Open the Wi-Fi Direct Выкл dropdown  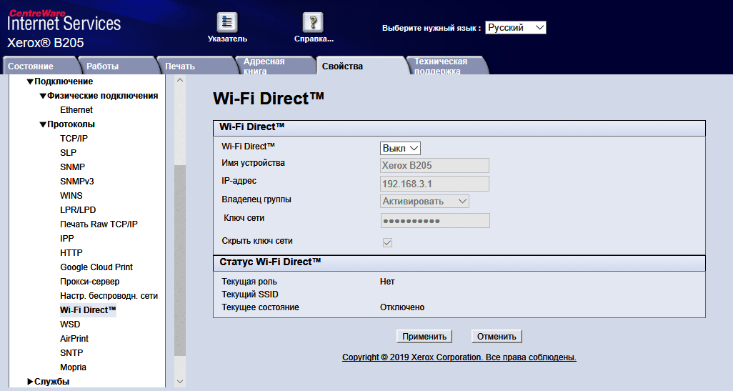[400, 148]
